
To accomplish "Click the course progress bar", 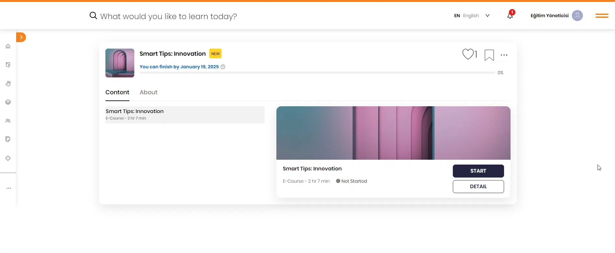I will click(x=317, y=73).
